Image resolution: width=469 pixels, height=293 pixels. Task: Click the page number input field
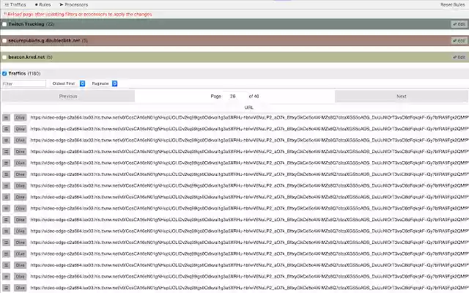pyautogui.click(x=234, y=96)
